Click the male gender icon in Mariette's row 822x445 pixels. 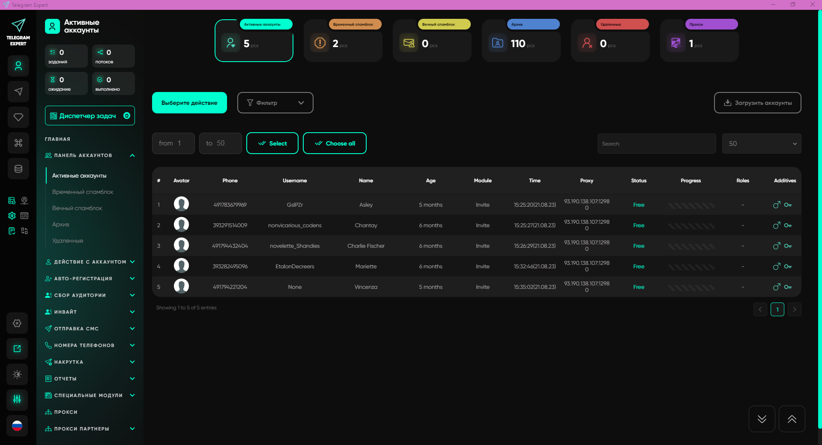(777, 267)
